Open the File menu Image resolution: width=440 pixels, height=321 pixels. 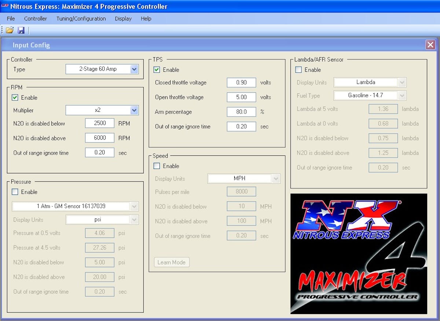(x=11, y=19)
